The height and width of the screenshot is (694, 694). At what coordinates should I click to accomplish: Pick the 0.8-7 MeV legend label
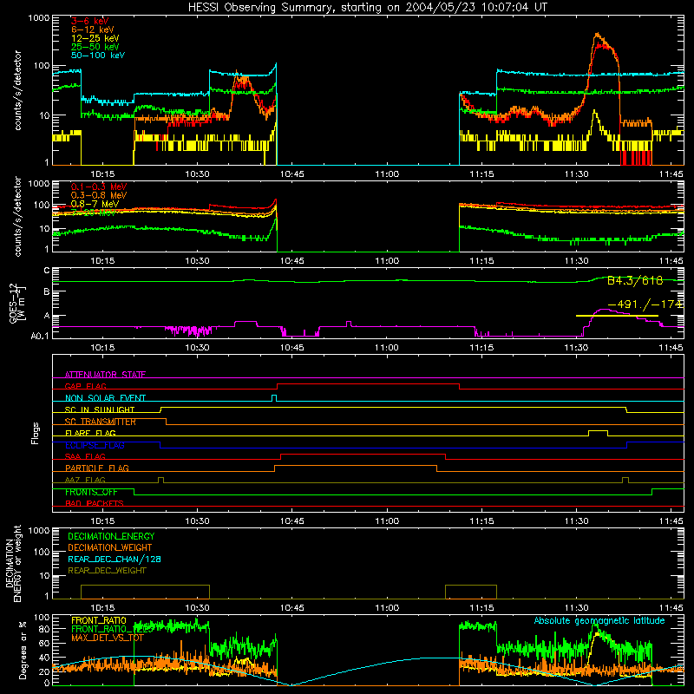point(95,204)
